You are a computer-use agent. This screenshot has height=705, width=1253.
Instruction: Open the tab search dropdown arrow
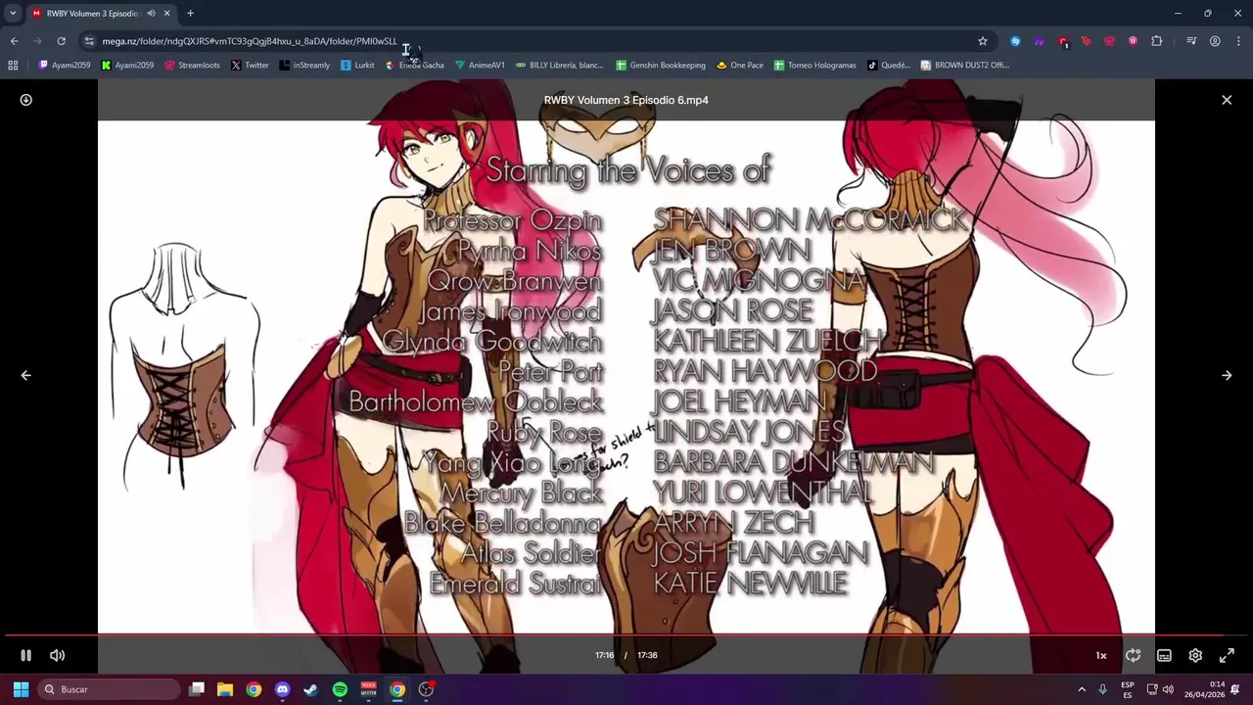click(13, 13)
